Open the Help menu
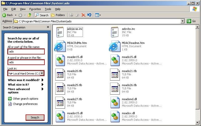The width and height of the screenshot is (201, 126). pos(58,9)
